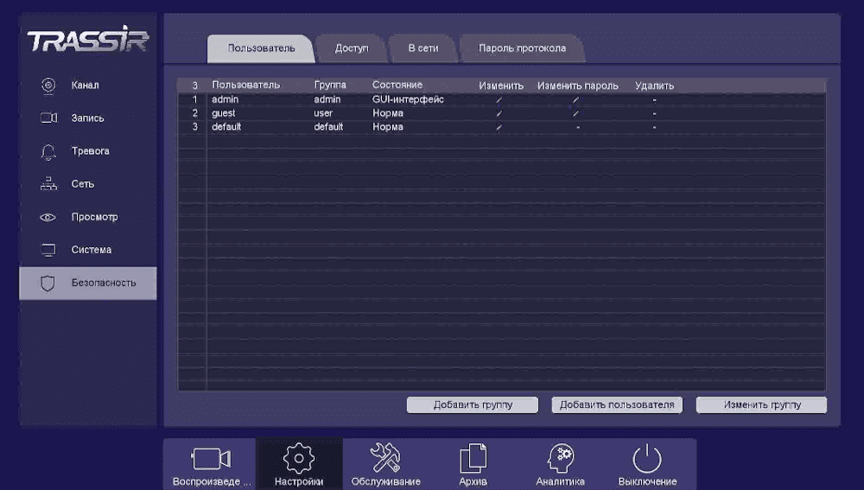Launch Аналитика from bottom bar
The width and height of the screenshot is (864, 490).
pyautogui.click(x=560, y=459)
